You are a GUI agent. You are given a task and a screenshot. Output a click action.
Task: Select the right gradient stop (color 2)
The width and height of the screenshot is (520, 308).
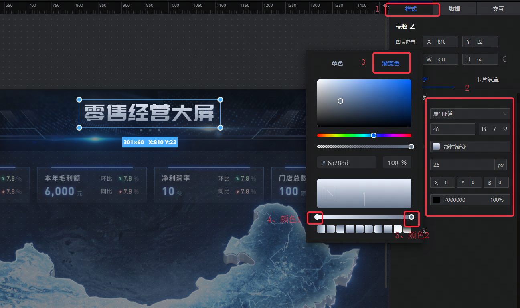coord(411,217)
